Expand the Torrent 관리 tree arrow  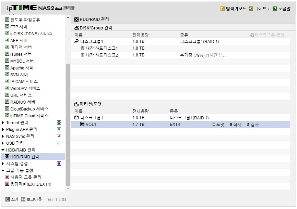3,123
